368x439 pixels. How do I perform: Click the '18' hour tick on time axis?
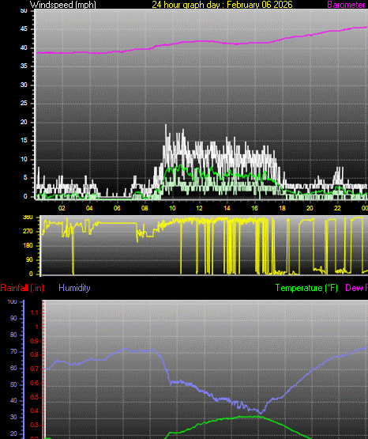(x=282, y=208)
